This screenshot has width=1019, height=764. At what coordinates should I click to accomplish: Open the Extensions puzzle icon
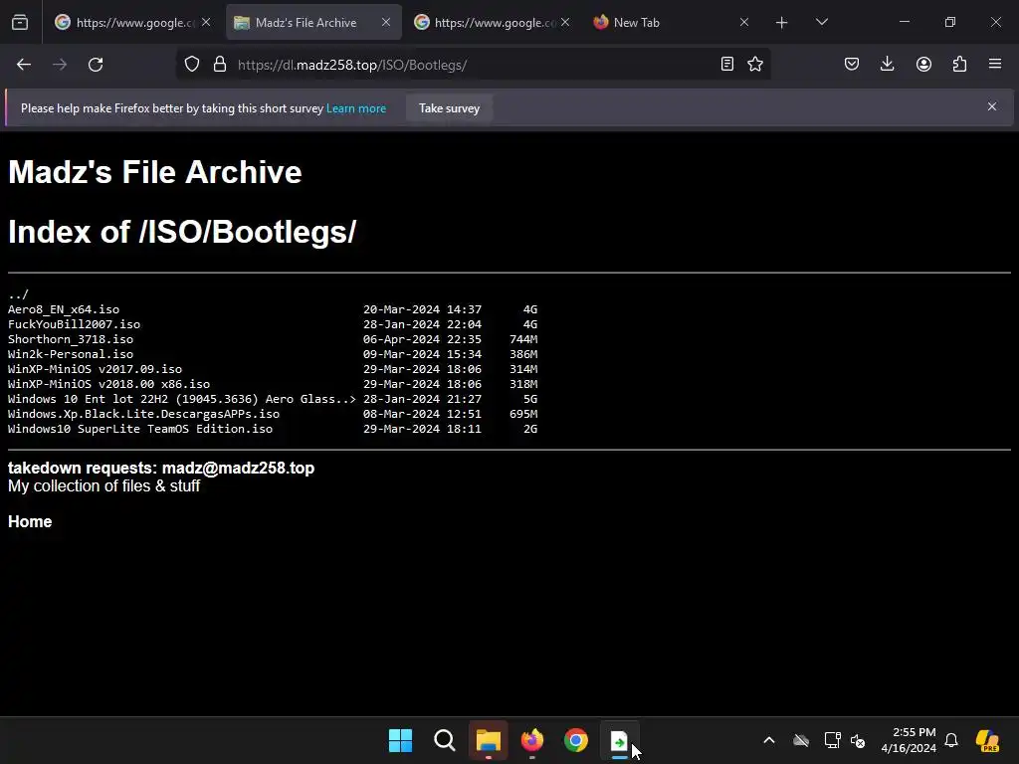tap(959, 64)
